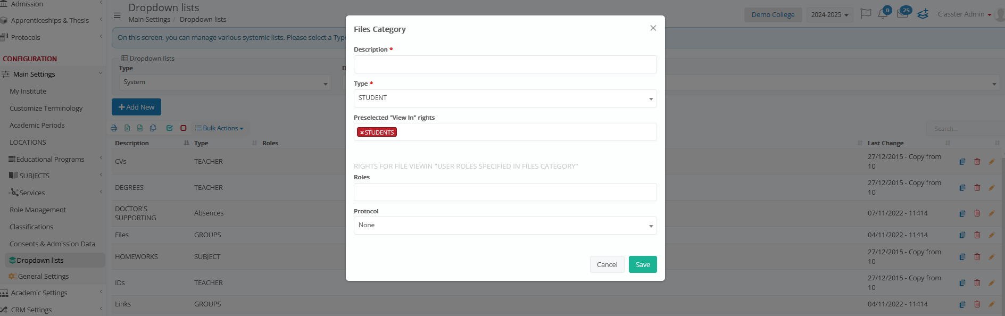Image resolution: width=1005 pixels, height=316 pixels.
Task: Click the notifications bell icon
Action: pos(883,14)
